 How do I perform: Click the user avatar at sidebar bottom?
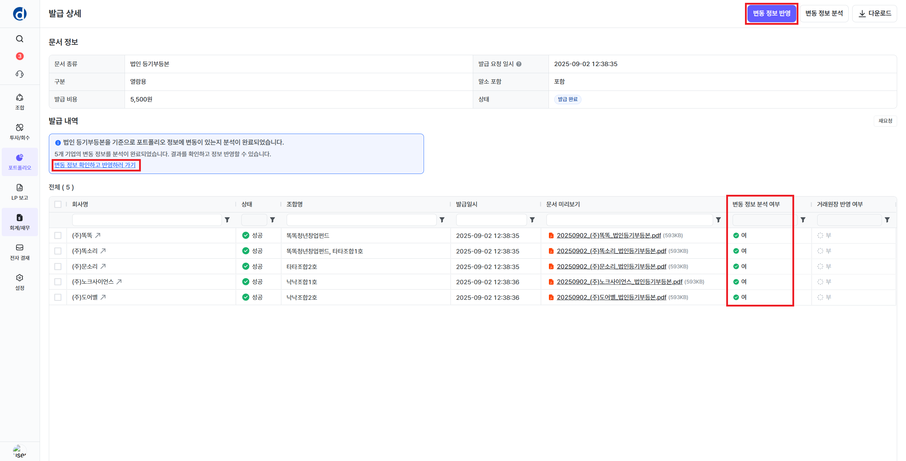click(x=19, y=451)
